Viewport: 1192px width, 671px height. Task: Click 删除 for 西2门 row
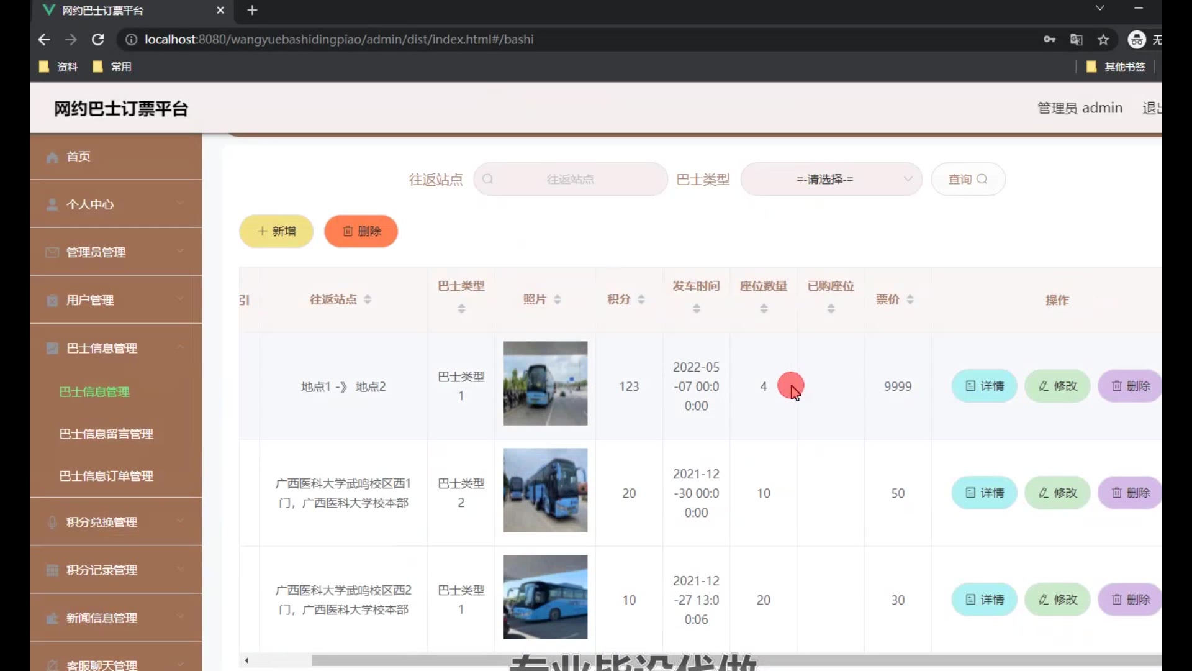coord(1129,600)
